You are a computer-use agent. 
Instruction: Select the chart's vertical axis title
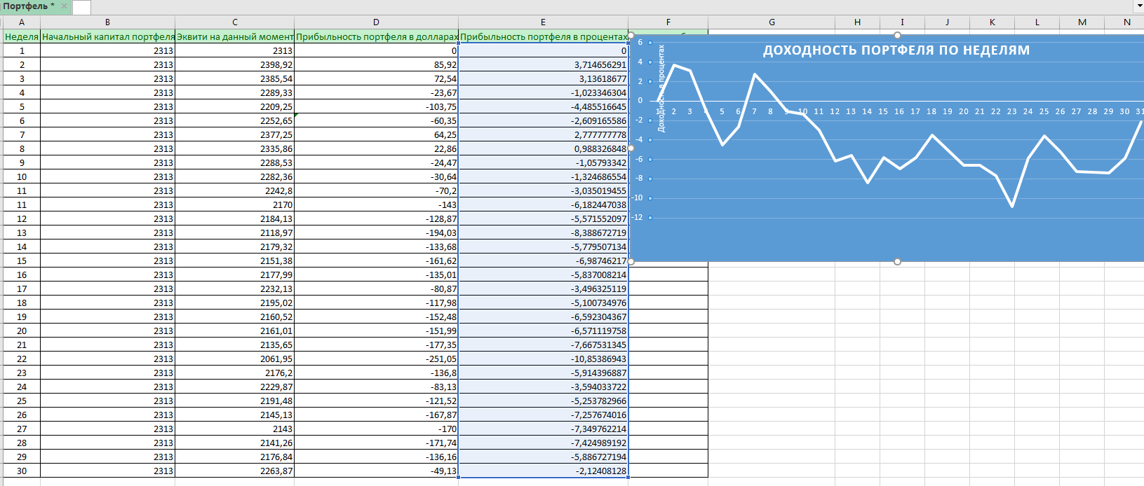click(661, 88)
